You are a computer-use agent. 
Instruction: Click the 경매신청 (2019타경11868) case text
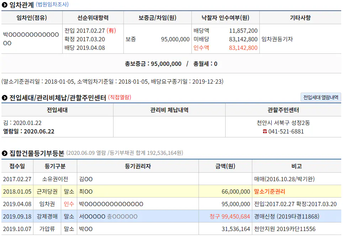pos(286,216)
